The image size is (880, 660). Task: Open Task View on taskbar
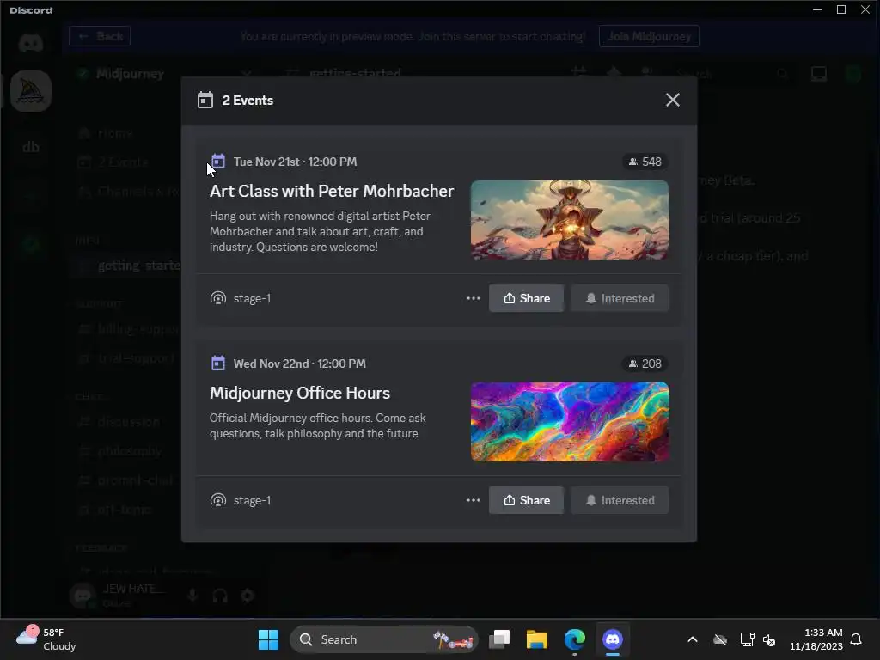(499, 639)
